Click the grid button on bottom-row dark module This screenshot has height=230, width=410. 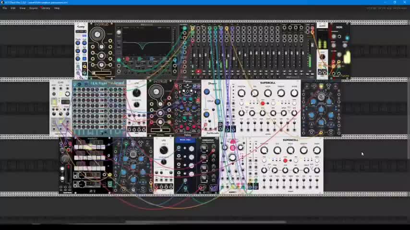[x=133, y=154]
